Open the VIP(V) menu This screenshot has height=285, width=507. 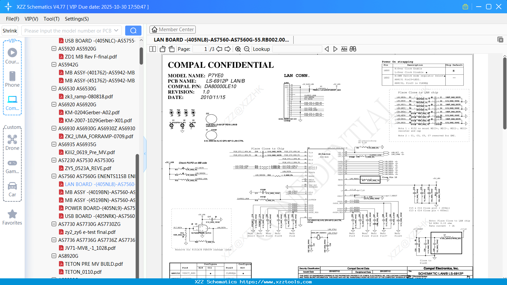click(x=31, y=19)
